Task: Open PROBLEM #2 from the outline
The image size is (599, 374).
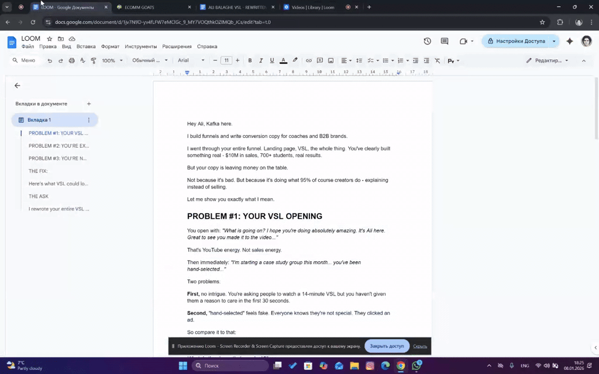Action: (x=58, y=146)
